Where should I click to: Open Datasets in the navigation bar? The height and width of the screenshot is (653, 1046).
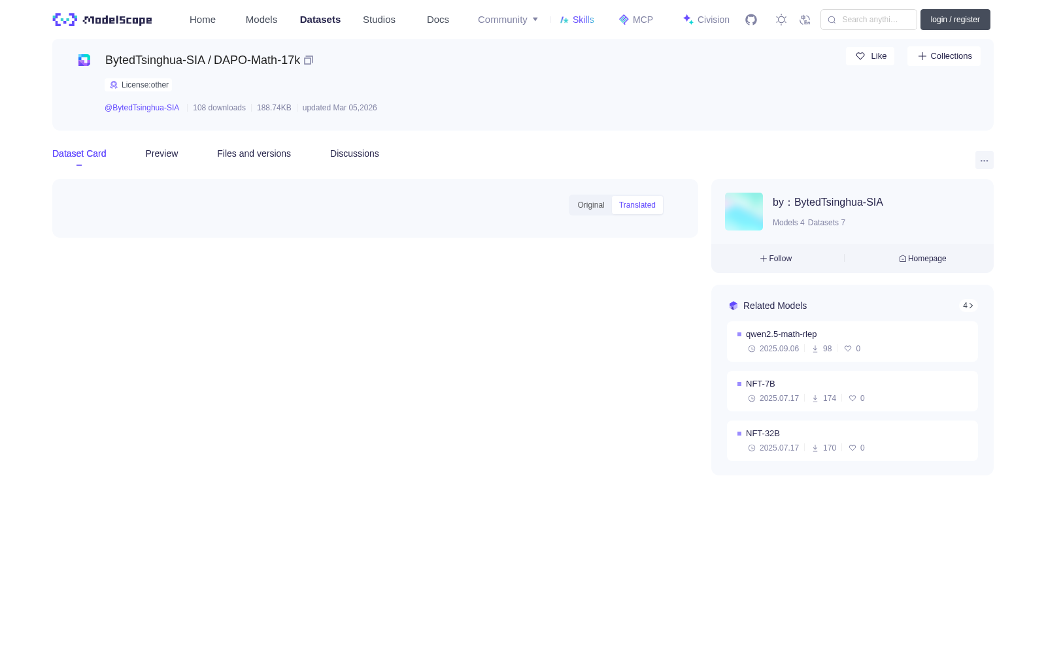pos(320,20)
